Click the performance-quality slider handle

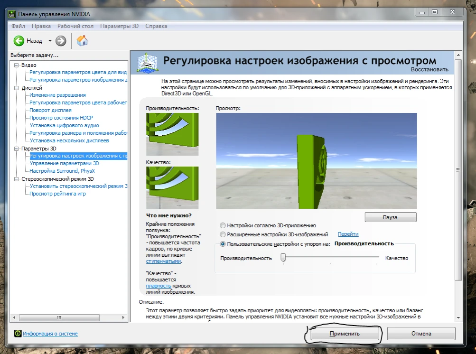pyautogui.click(x=283, y=258)
